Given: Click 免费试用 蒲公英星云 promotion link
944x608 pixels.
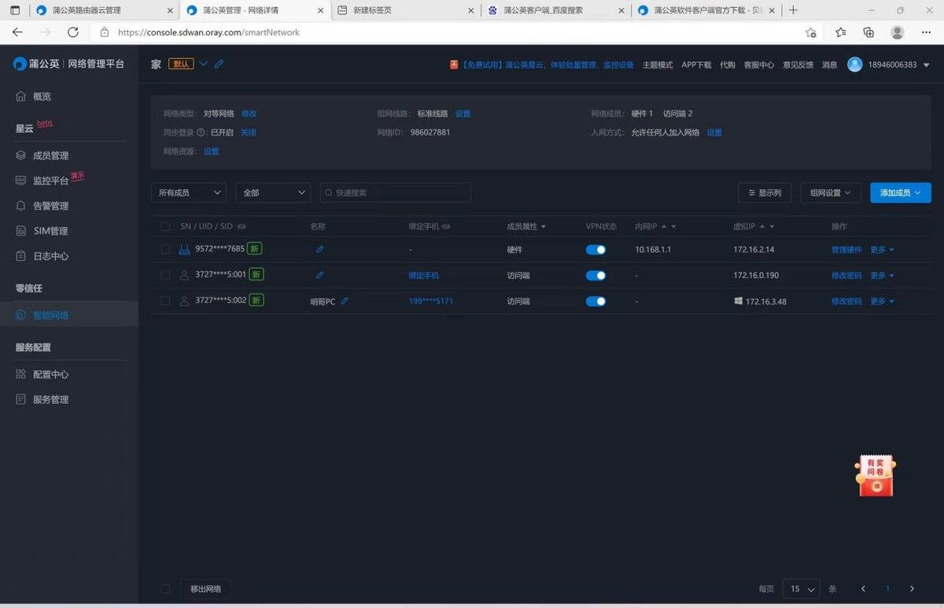Looking at the screenshot, I should click(542, 65).
